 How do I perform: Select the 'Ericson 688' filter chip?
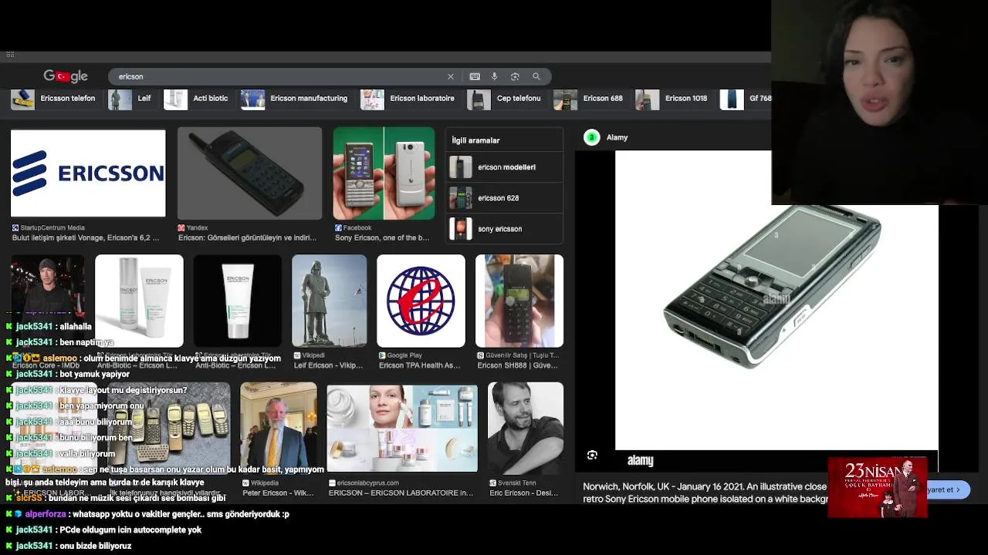(x=589, y=99)
